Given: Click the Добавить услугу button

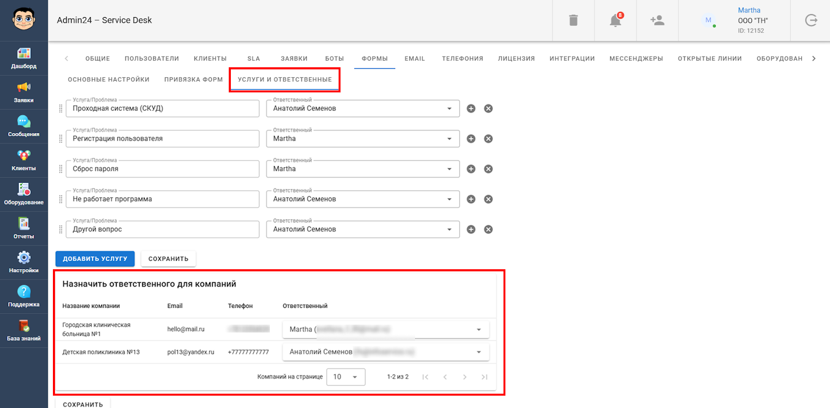Looking at the screenshot, I should [95, 259].
